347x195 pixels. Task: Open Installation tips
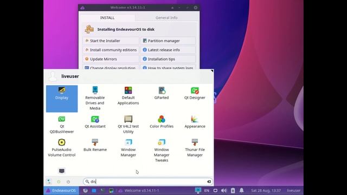tap(168, 59)
